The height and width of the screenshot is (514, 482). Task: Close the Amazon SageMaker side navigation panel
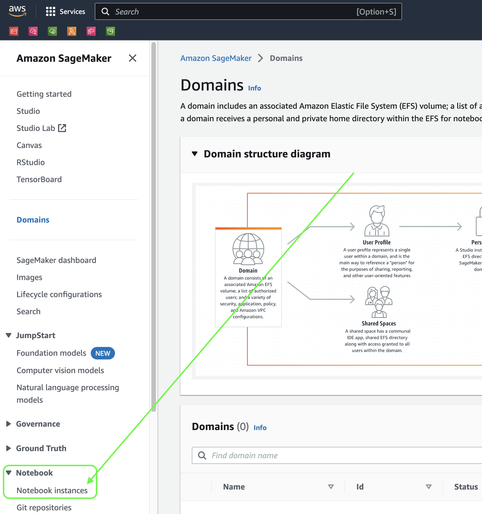point(133,58)
